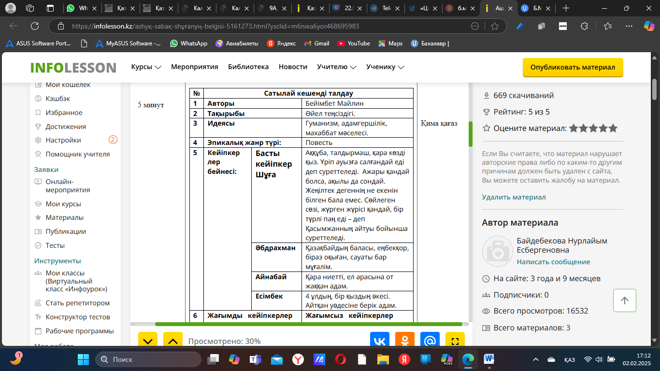
Task: Click the Odnoklassniki share icon
Action: pos(405,341)
